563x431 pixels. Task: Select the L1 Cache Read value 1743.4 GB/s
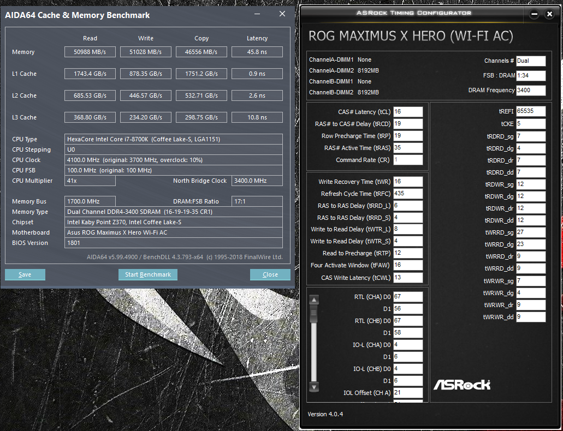click(x=90, y=74)
